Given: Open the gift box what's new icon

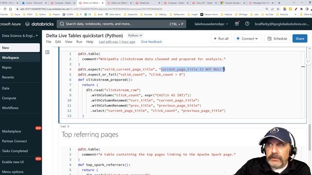Looking at the screenshot, I should 237,24.
